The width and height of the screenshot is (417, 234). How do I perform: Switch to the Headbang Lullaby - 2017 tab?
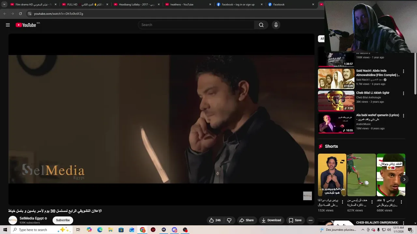coord(136,5)
